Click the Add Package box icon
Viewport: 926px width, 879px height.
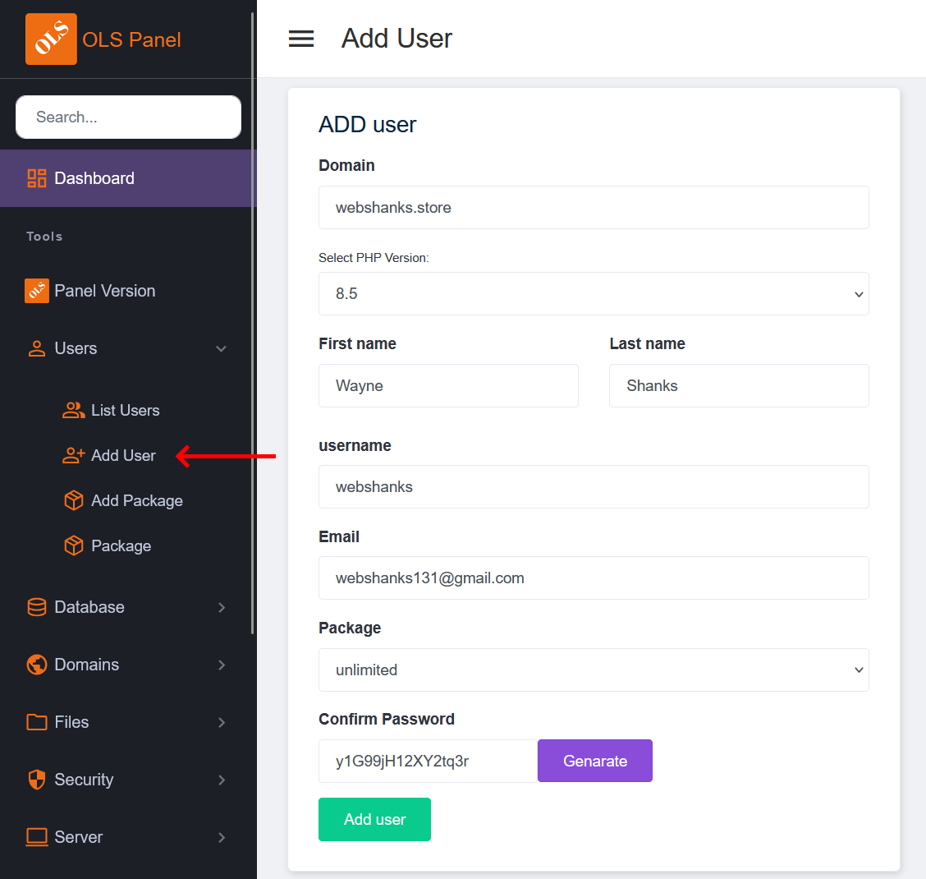pos(74,500)
